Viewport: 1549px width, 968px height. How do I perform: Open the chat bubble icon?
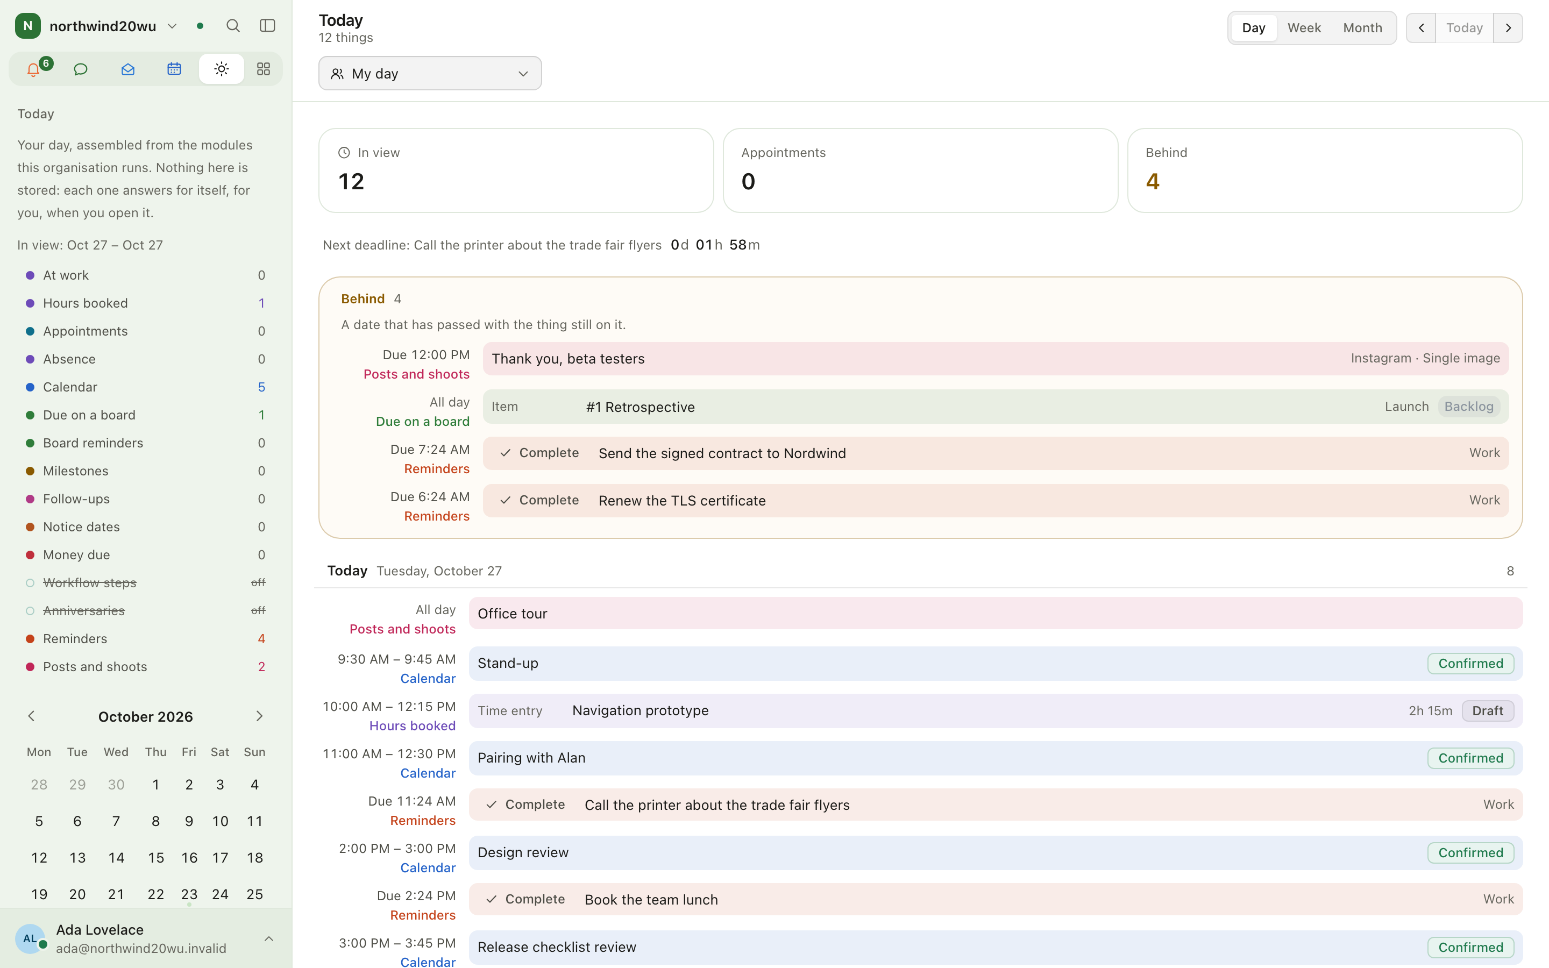click(81, 69)
